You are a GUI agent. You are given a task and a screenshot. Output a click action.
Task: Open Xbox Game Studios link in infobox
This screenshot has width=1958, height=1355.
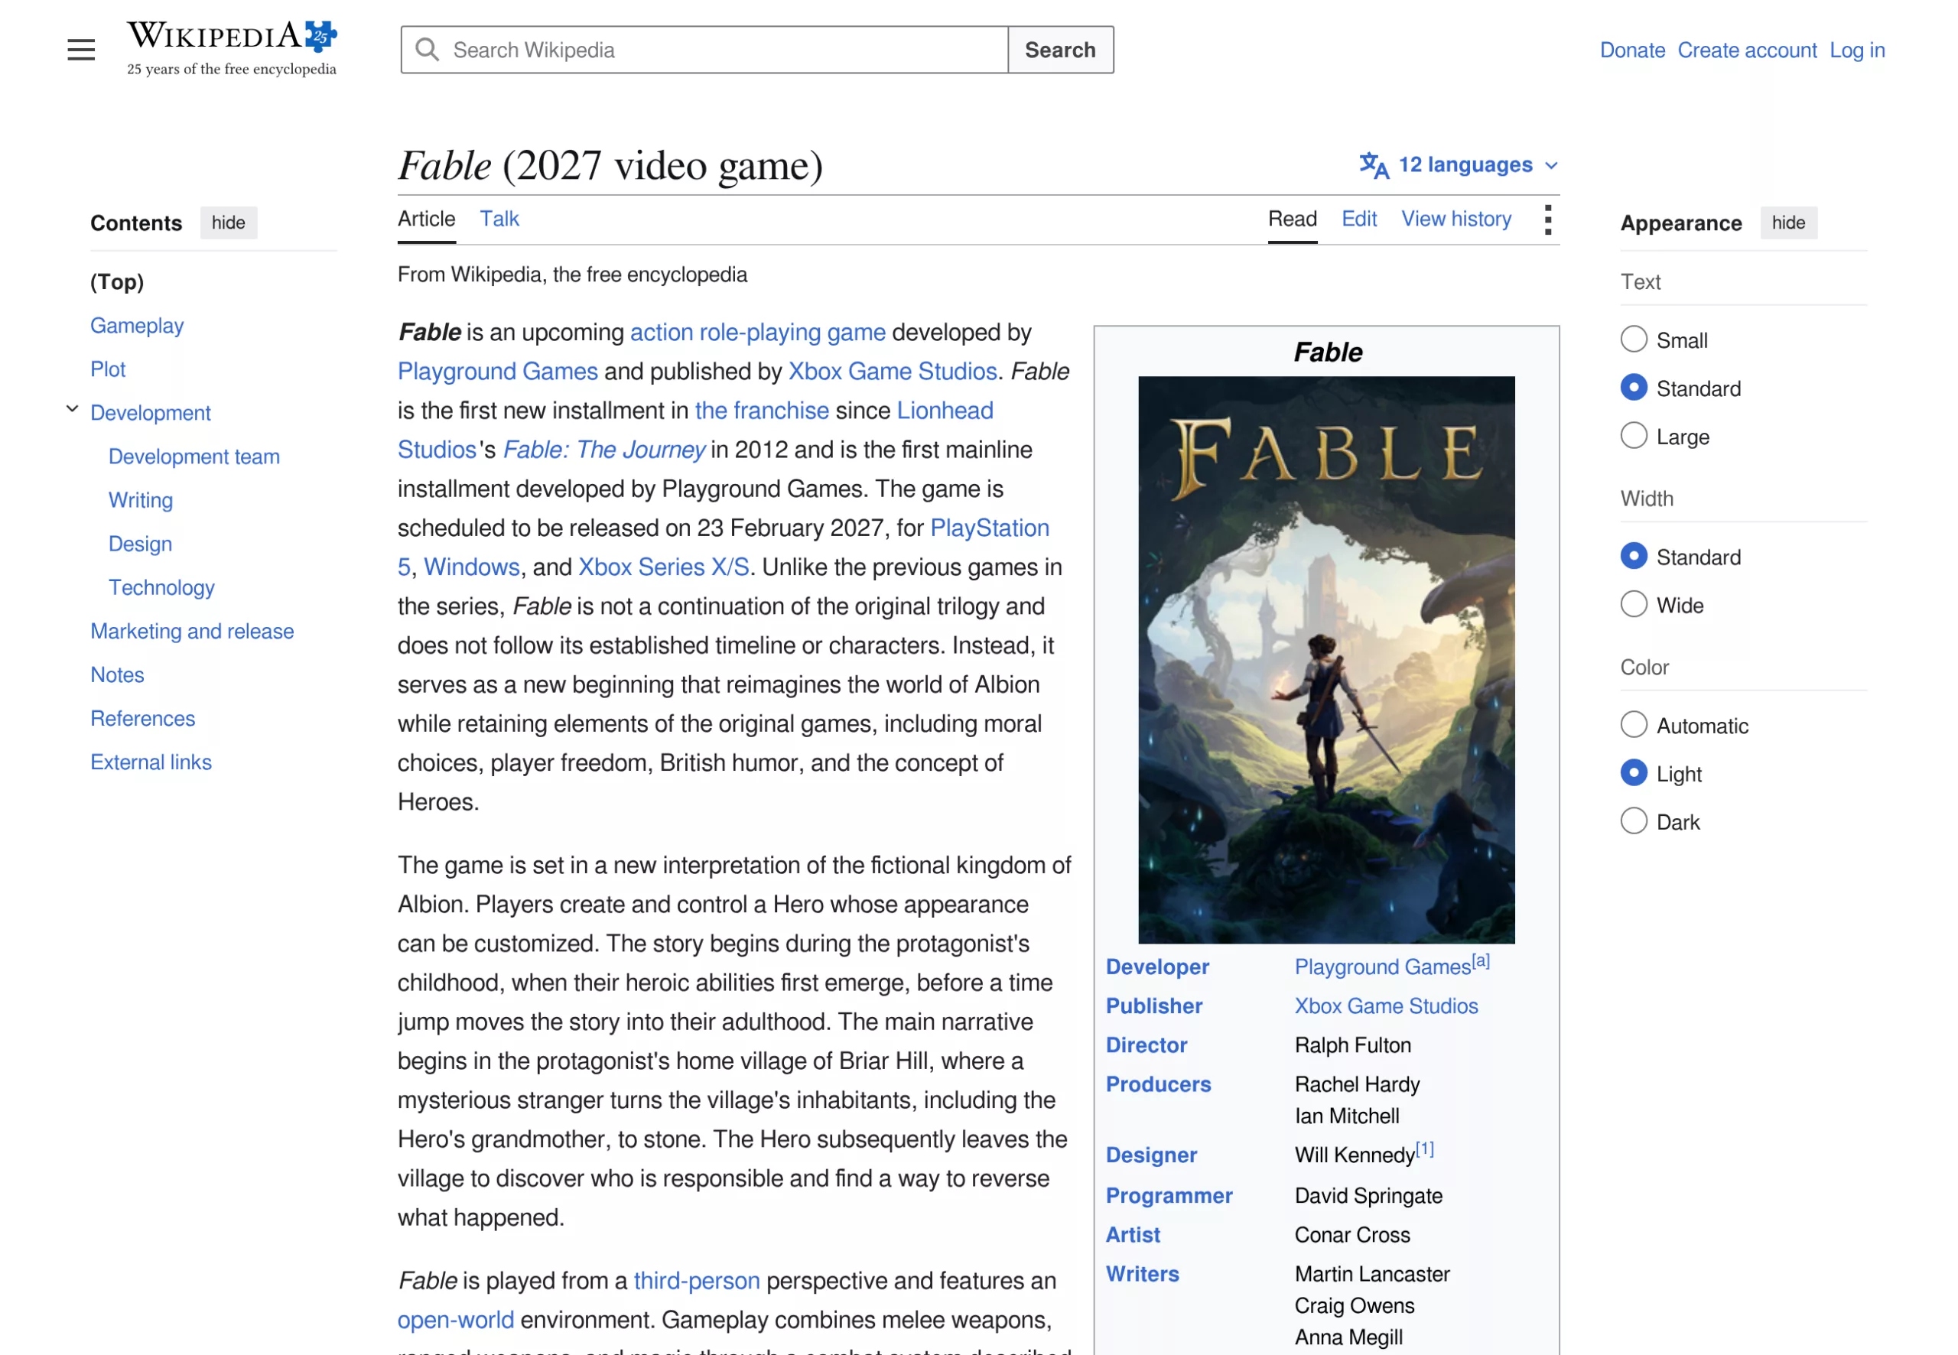tap(1386, 1006)
